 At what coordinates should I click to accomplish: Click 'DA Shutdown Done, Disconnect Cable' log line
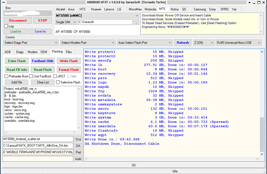(x=122, y=144)
